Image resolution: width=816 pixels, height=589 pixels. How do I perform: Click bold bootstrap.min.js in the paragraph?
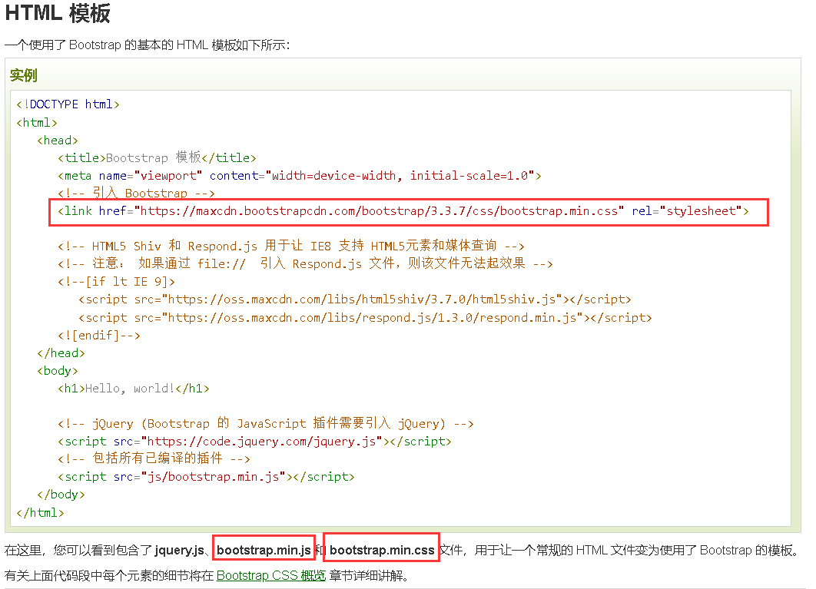tap(264, 551)
